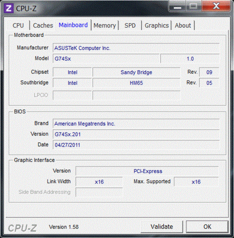
Task: Click the southbridge Rev. 05 value
Action: pyautogui.click(x=209, y=83)
